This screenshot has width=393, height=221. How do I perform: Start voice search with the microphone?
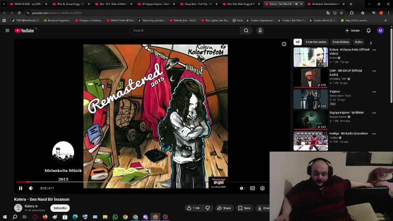pyautogui.click(x=260, y=30)
